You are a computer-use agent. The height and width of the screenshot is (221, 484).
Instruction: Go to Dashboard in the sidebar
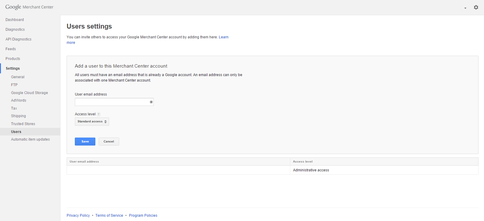15,20
